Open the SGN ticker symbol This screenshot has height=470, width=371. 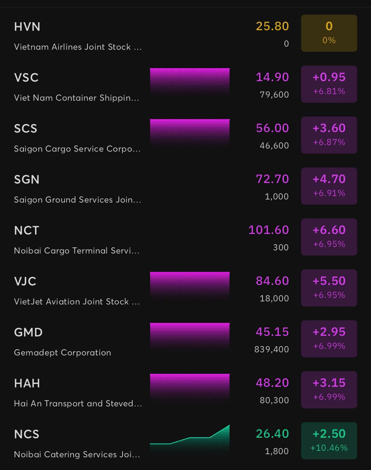point(27,180)
